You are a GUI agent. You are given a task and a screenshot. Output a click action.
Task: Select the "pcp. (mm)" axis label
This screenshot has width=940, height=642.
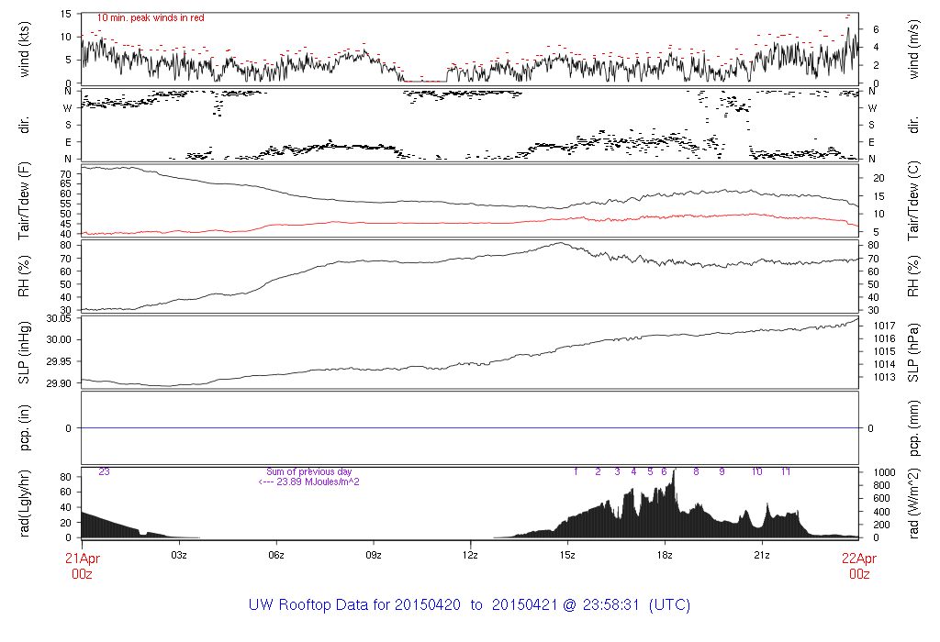914,428
